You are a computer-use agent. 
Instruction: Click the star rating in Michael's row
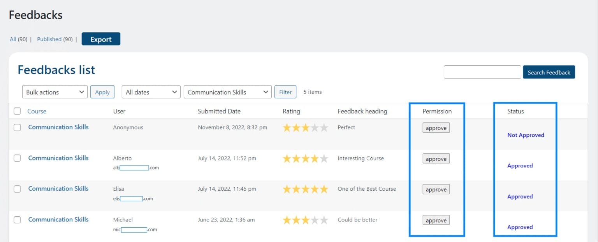(305, 220)
